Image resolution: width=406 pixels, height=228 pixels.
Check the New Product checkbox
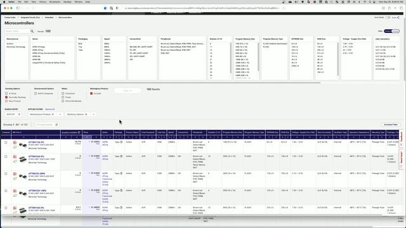6,101
